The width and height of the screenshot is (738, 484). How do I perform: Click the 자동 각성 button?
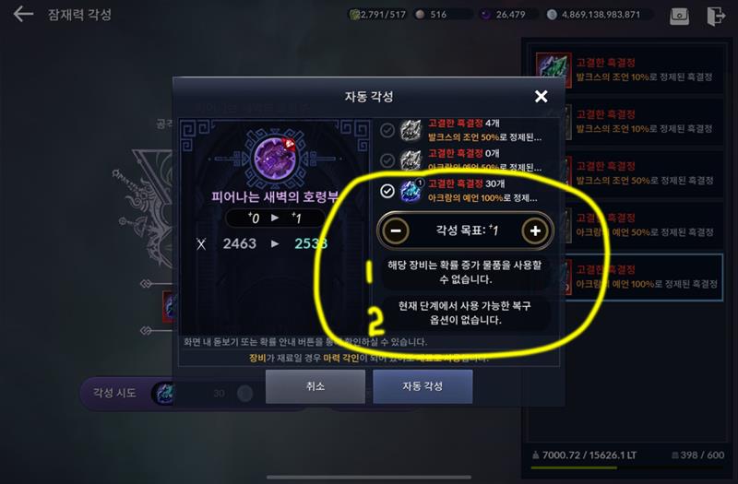tap(423, 386)
